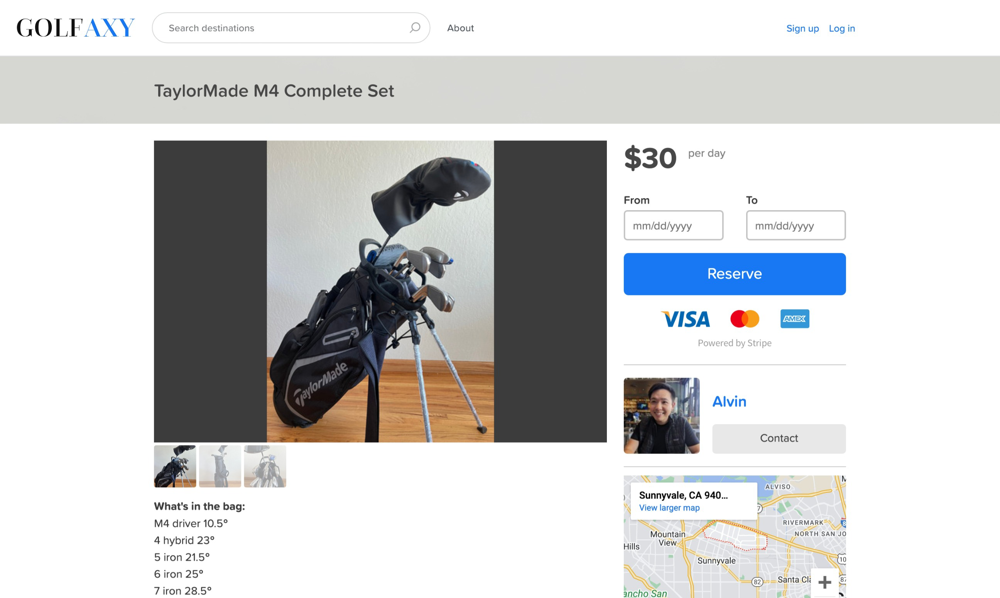This screenshot has width=1000, height=598.
Task: Focus the Search destinations field
Action: click(x=291, y=28)
